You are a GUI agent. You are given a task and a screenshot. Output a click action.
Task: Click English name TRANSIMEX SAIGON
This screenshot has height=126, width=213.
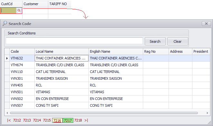point(116,78)
